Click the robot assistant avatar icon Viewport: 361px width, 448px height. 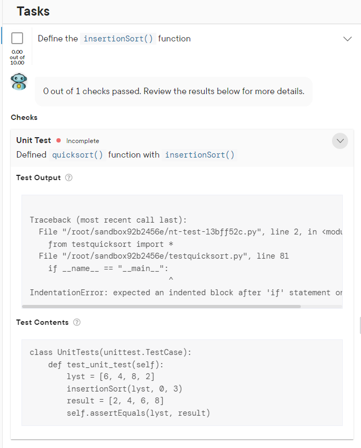[x=19, y=82]
